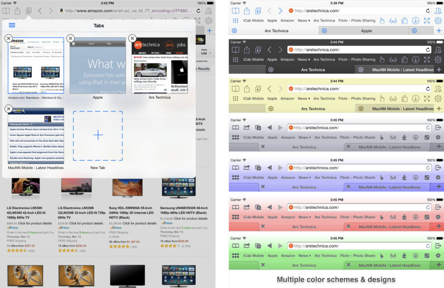444x288 pixels.
Task: Click the URL field in green scheme
Action: [x=359, y=246]
